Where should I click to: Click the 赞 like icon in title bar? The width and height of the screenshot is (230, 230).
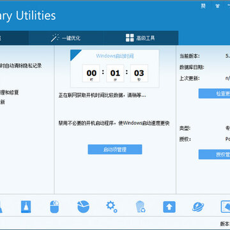coord(203,6)
